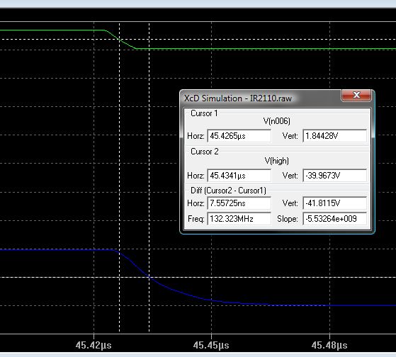
Task: Click the V(n006) label under Cursor 1
Action: tap(277, 121)
